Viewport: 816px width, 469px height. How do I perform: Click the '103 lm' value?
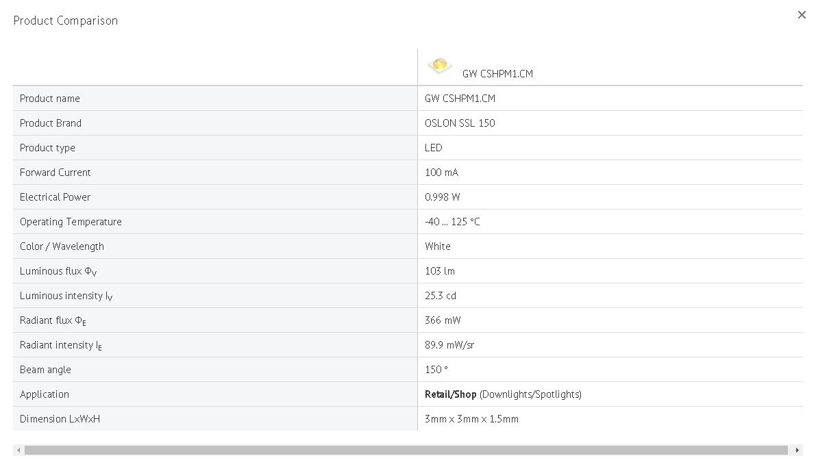(440, 271)
